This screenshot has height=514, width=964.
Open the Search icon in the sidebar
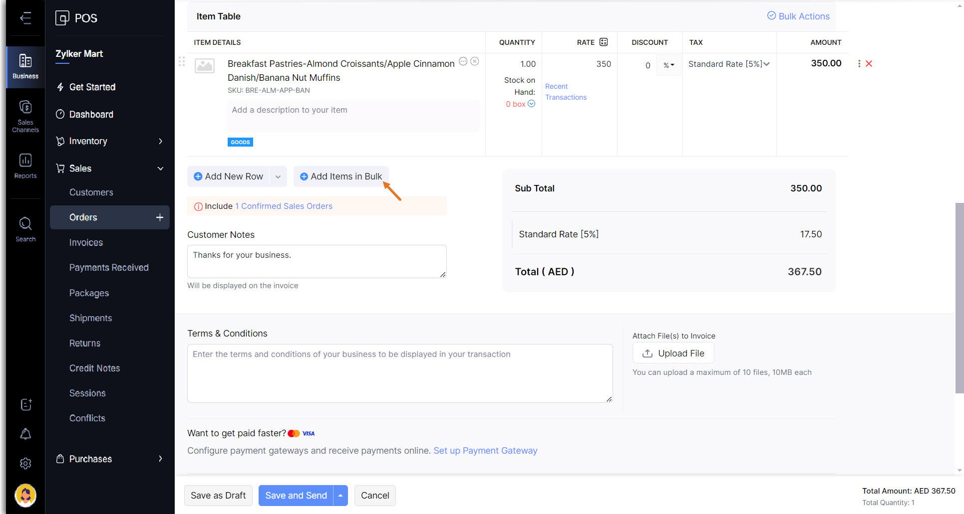click(25, 229)
